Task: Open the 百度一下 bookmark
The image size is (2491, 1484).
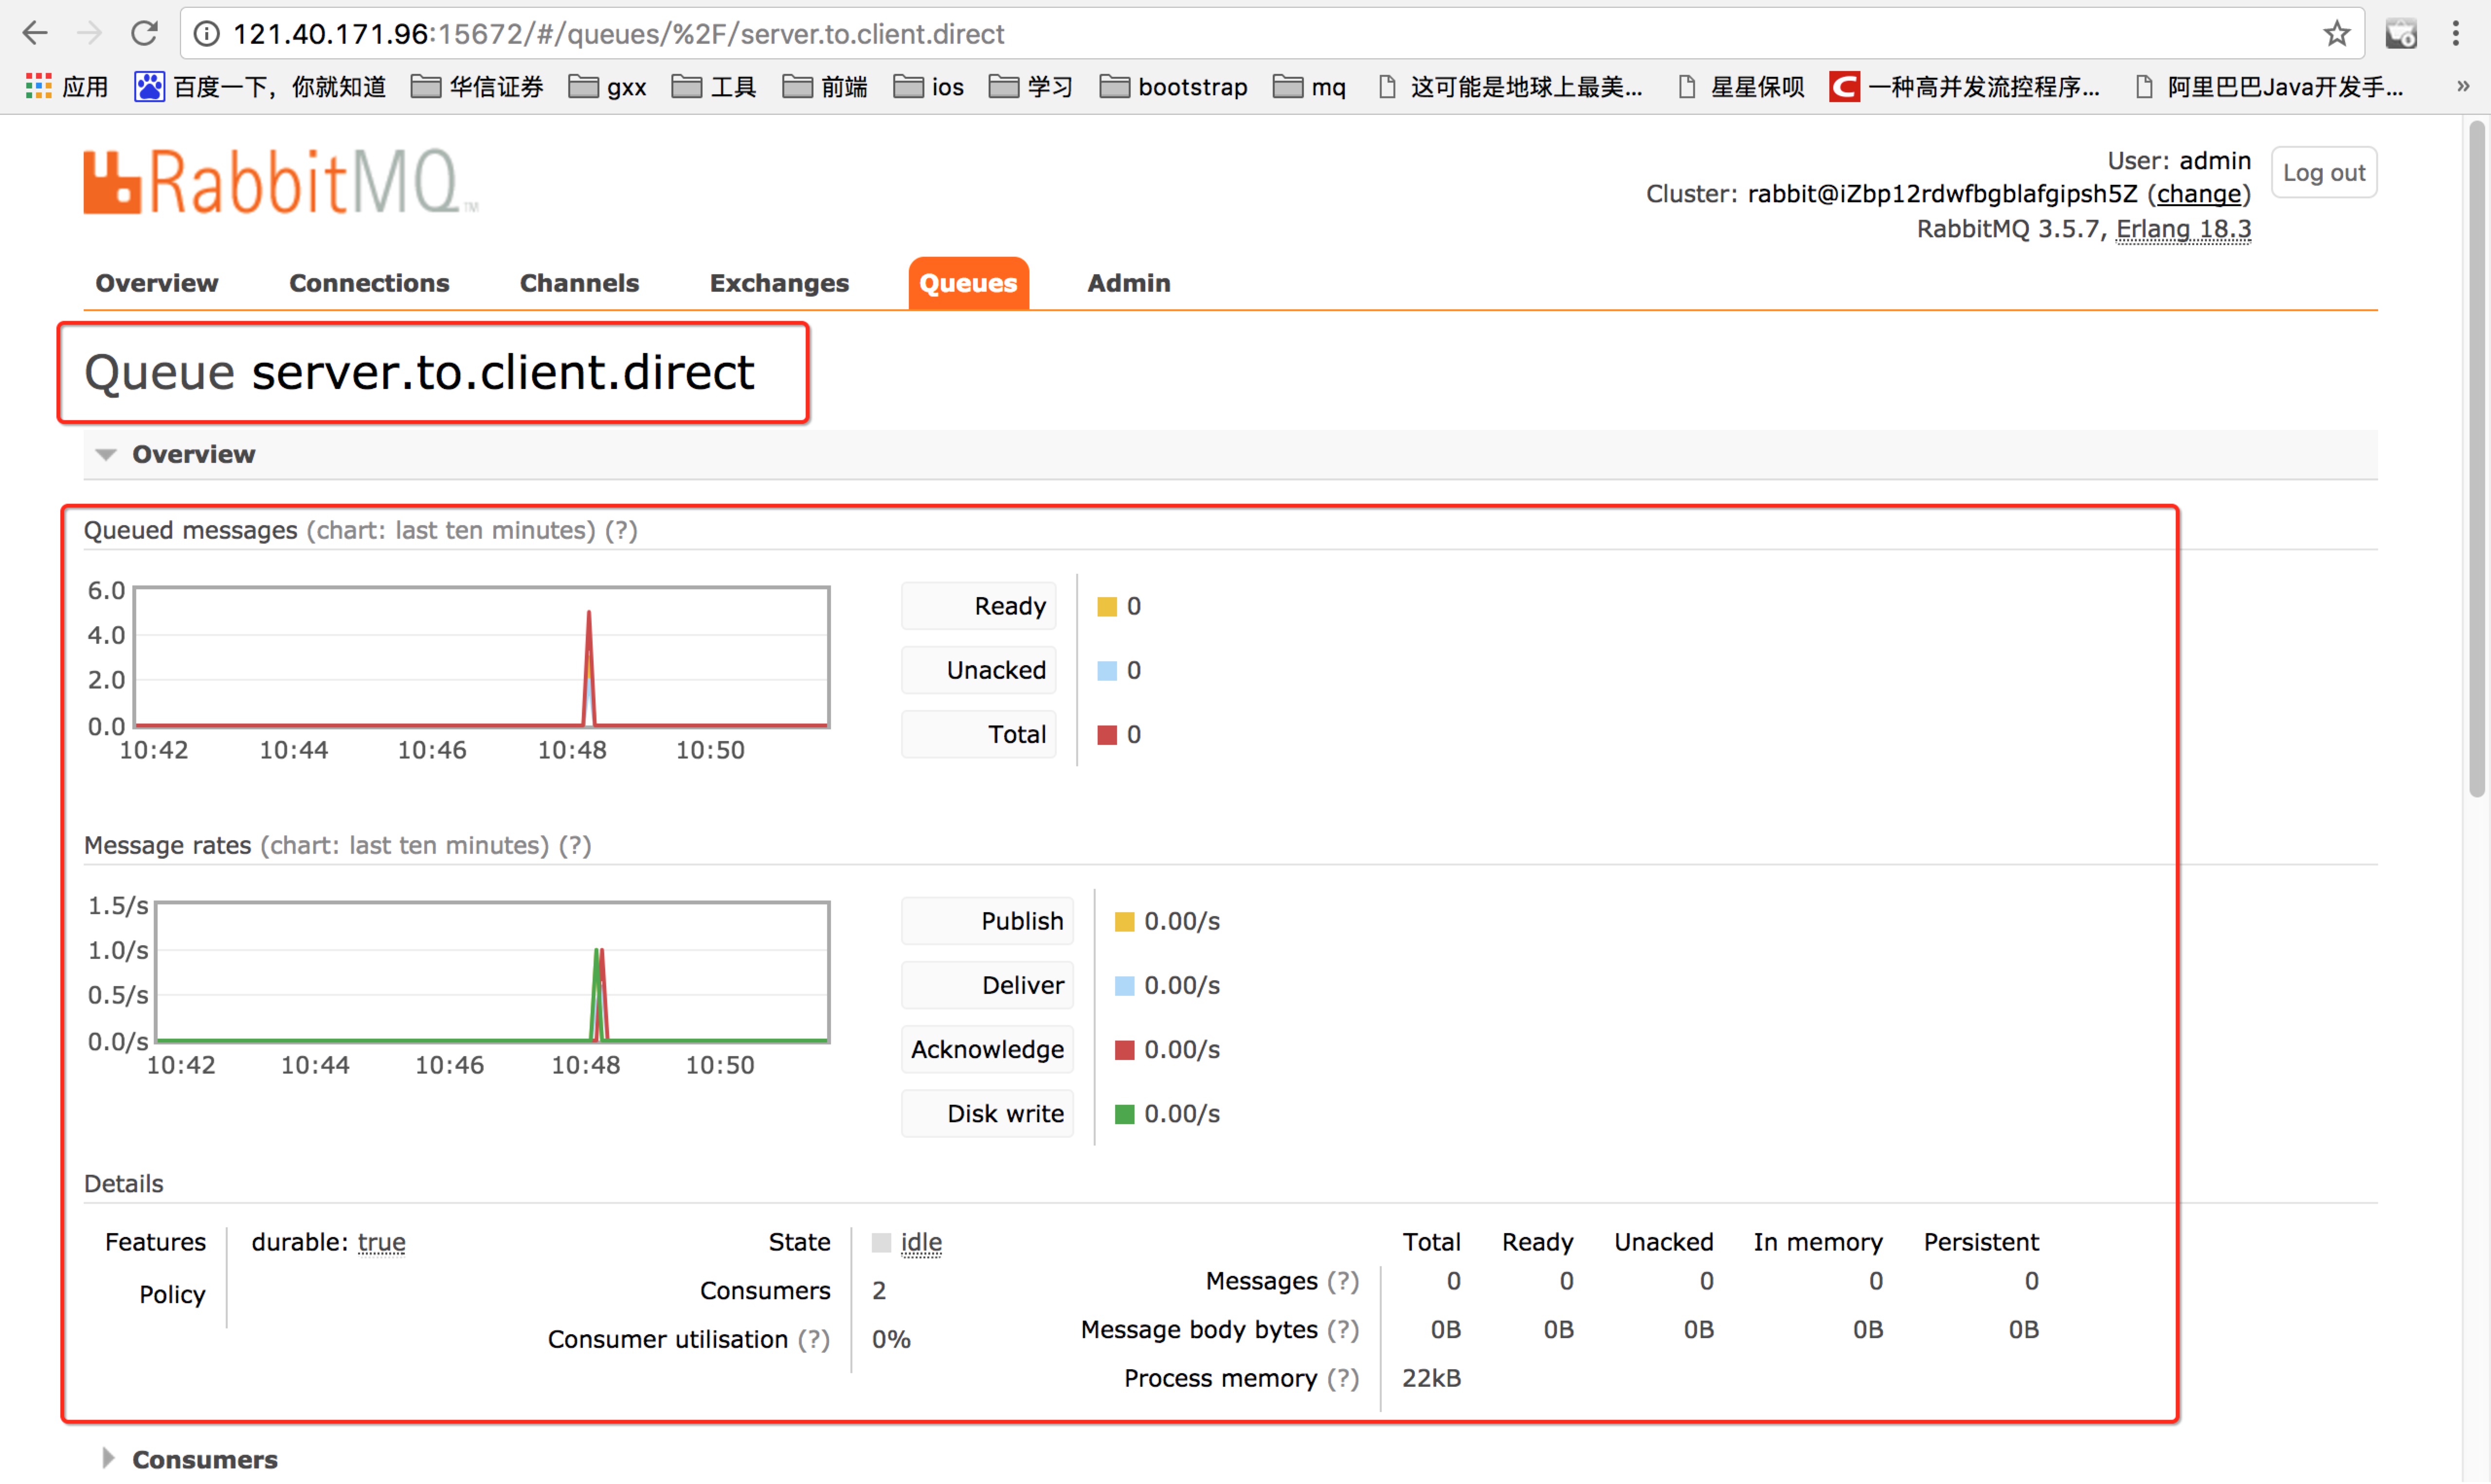Action: pos(260,87)
